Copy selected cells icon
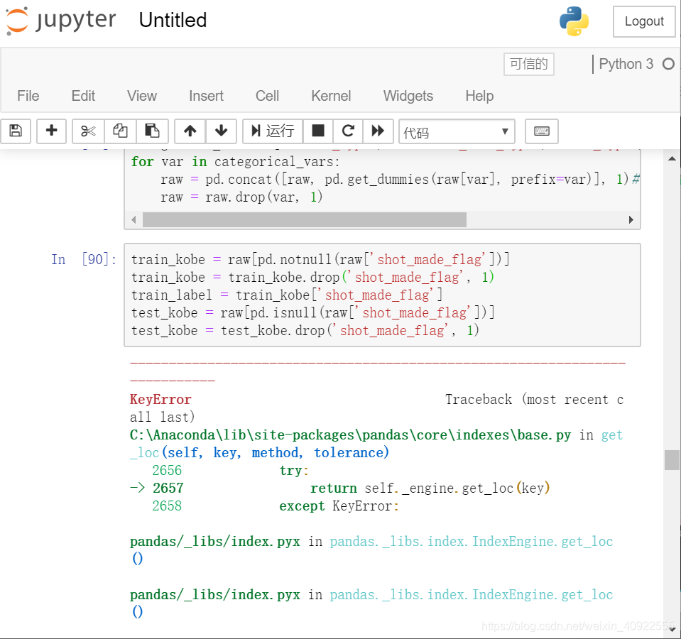 pyautogui.click(x=120, y=131)
